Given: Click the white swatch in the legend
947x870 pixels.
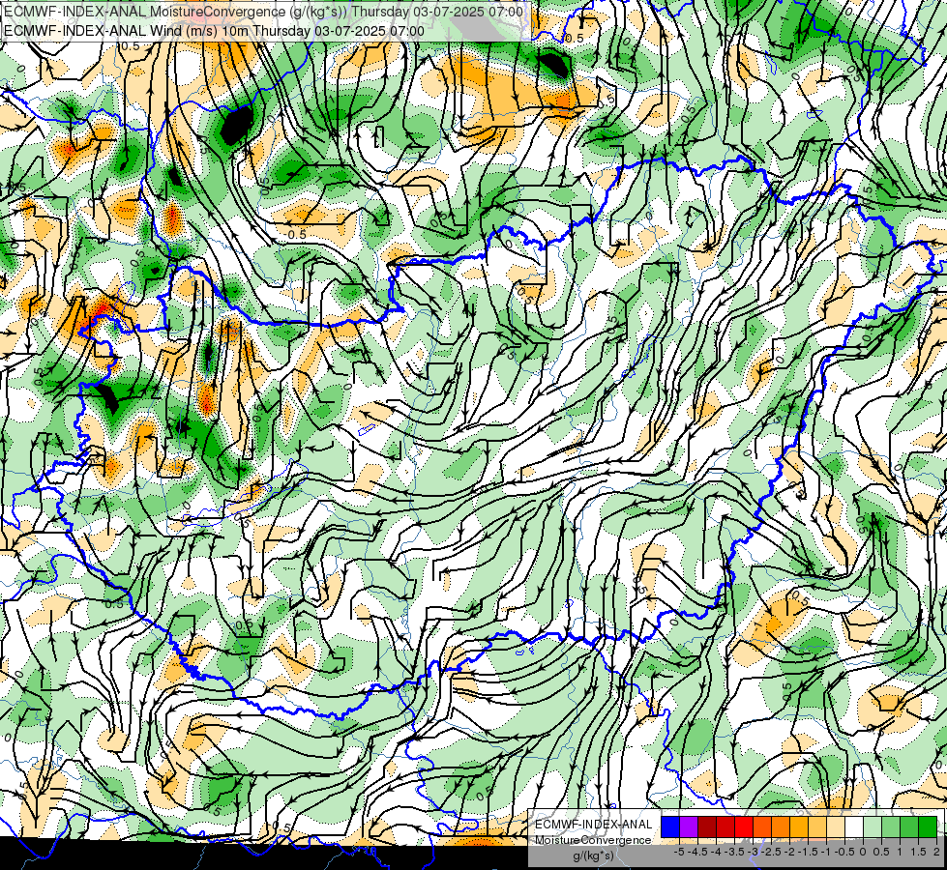Looking at the screenshot, I should 854,827.
